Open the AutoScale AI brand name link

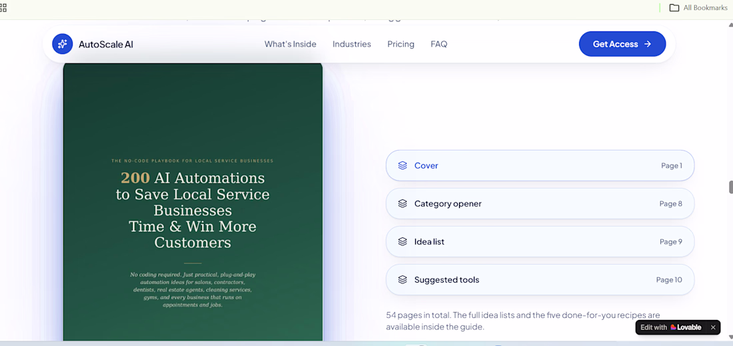point(106,45)
